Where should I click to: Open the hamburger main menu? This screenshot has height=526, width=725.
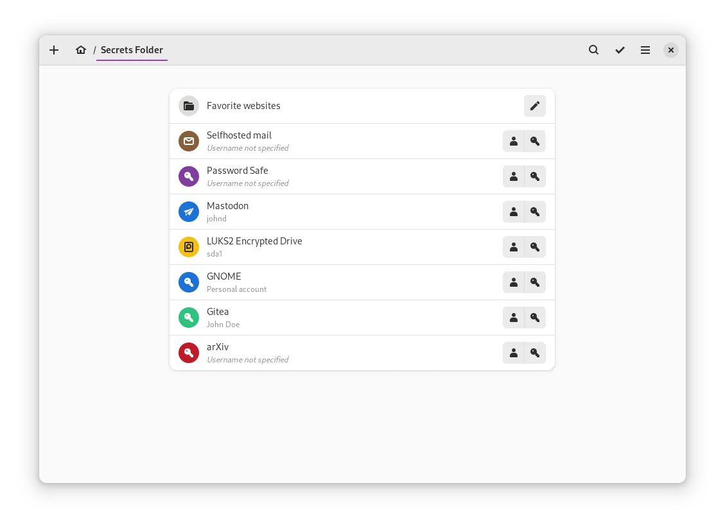pos(645,50)
